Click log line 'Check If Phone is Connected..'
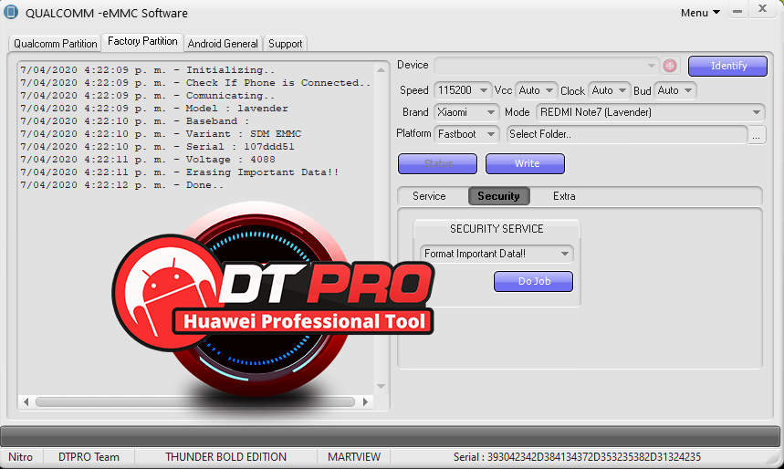This screenshot has width=784, height=469. click(x=195, y=82)
